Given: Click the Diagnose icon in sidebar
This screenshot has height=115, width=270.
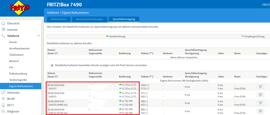Looking at the screenshot, I should (3, 111).
